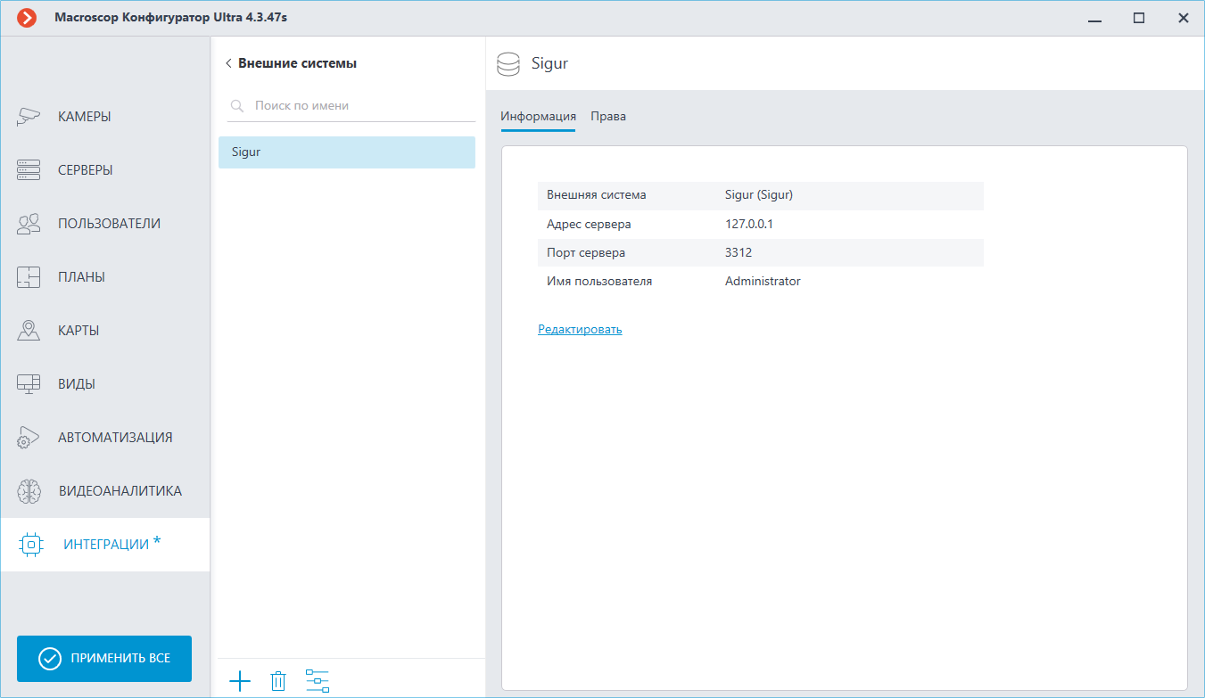Click the Sigur title in the header
1205x698 pixels.
tap(549, 64)
